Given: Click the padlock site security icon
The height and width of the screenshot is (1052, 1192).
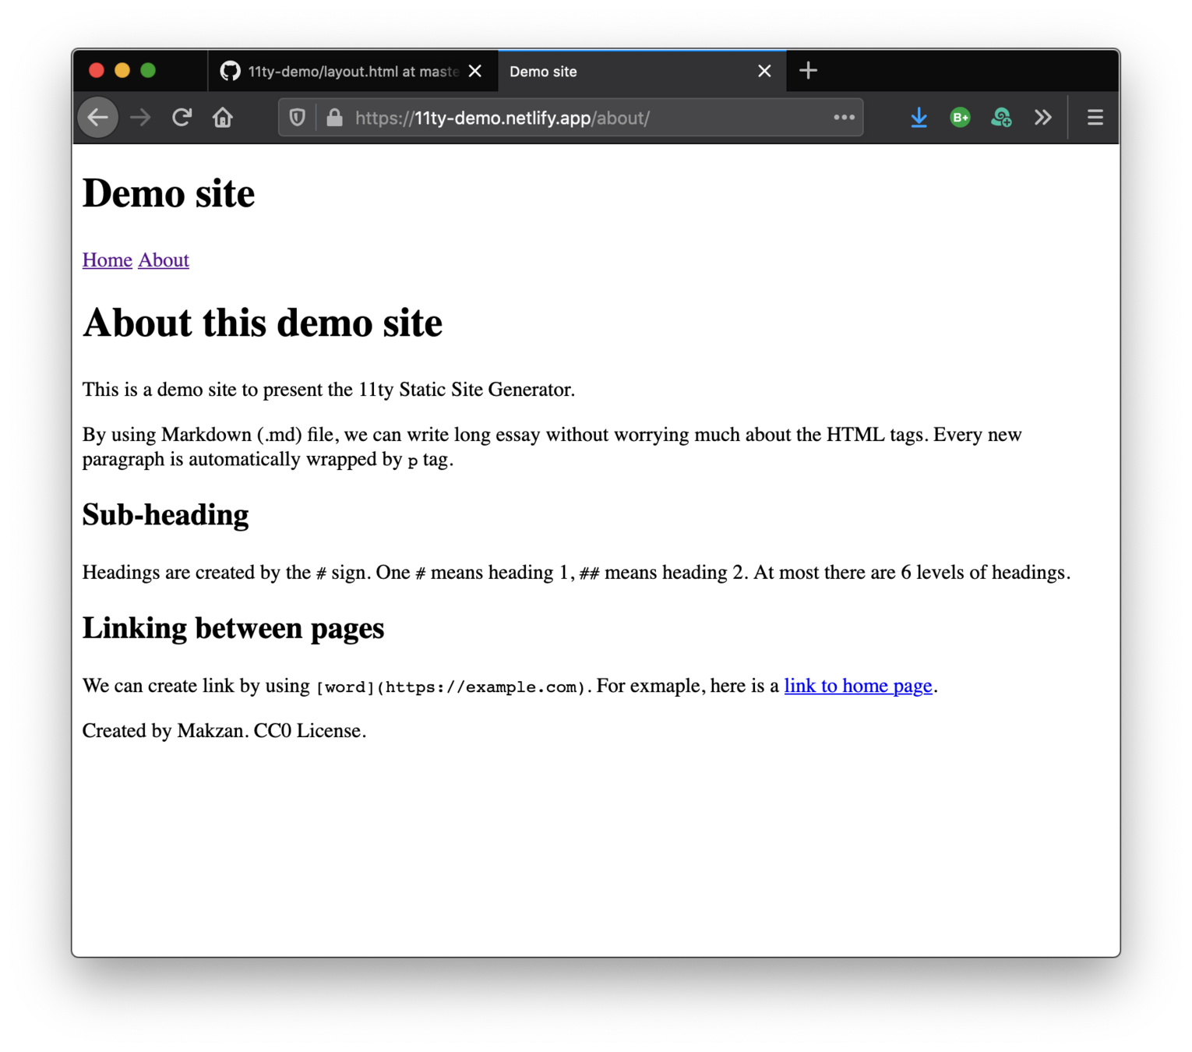Looking at the screenshot, I should click(334, 118).
